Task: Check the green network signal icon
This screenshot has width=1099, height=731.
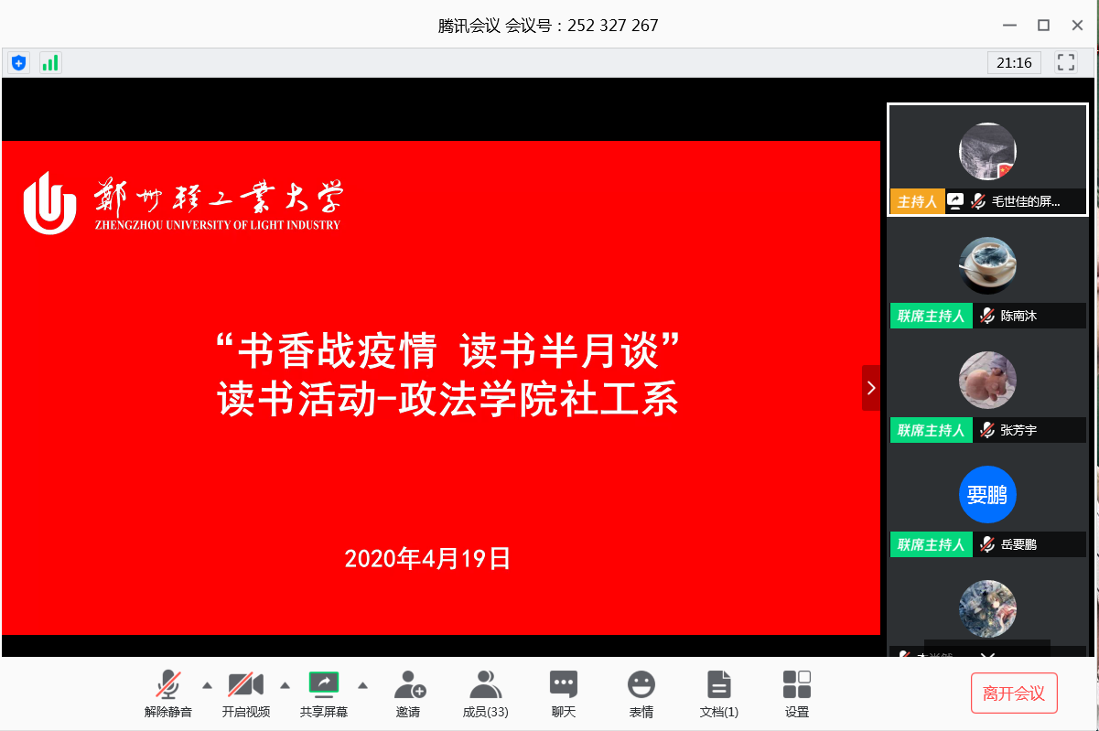Action: (x=49, y=62)
